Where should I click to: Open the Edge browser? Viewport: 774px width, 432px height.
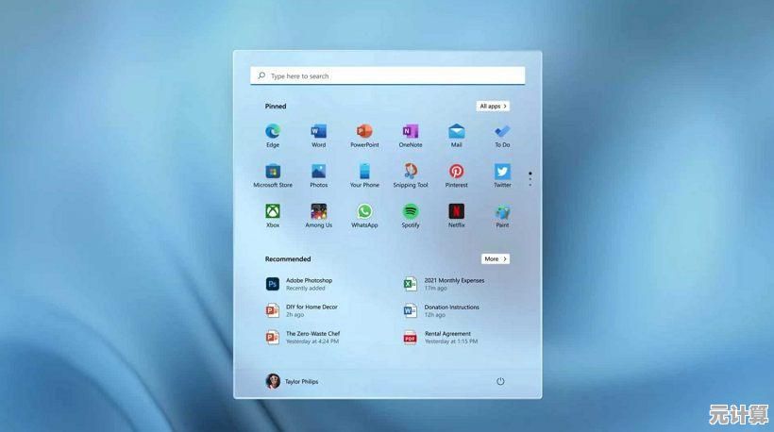click(x=273, y=135)
